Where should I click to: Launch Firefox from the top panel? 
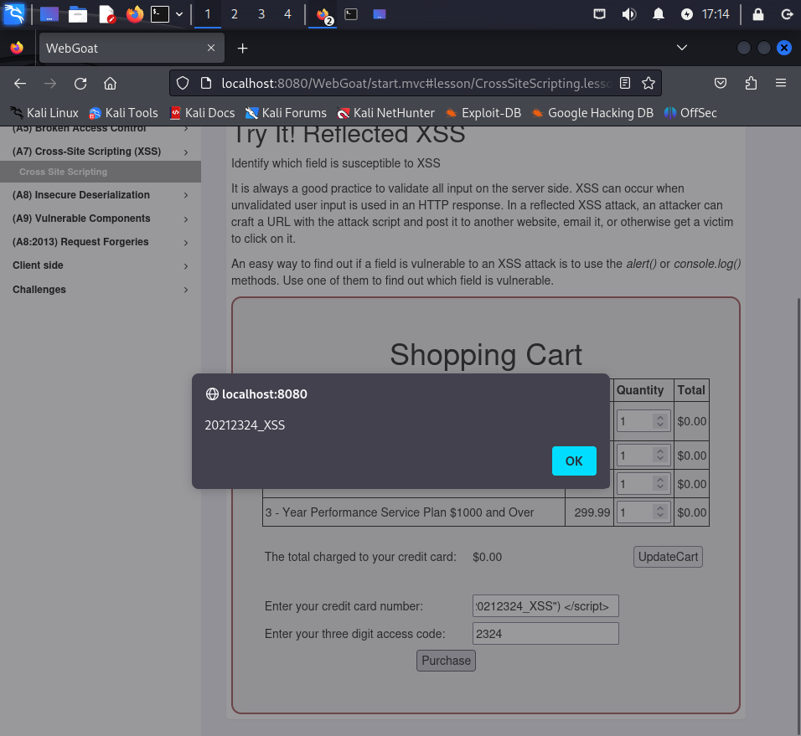click(135, 13)
